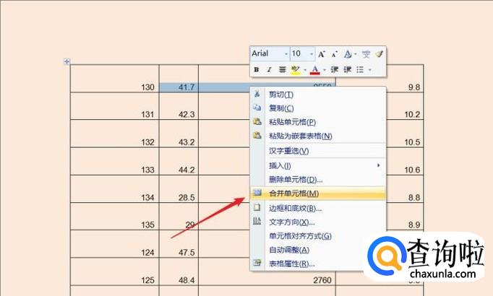
Task: Click the Decrease Indent icon
Action: pos(334,69)
